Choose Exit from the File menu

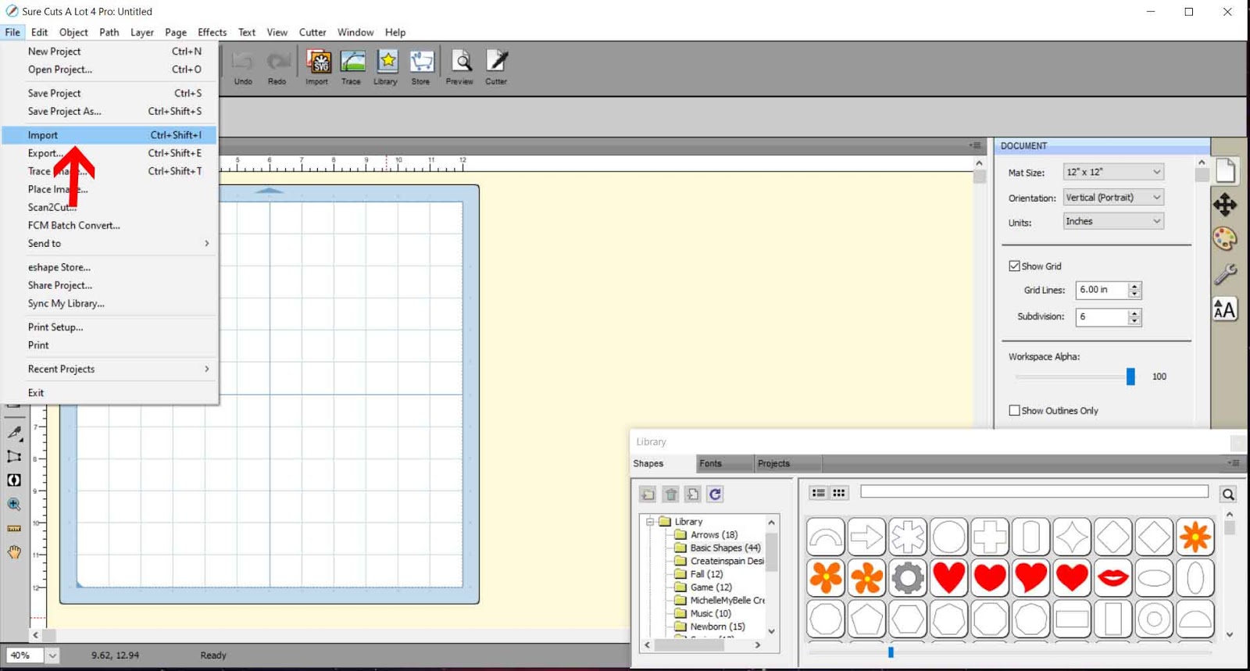tap(109, 393)
